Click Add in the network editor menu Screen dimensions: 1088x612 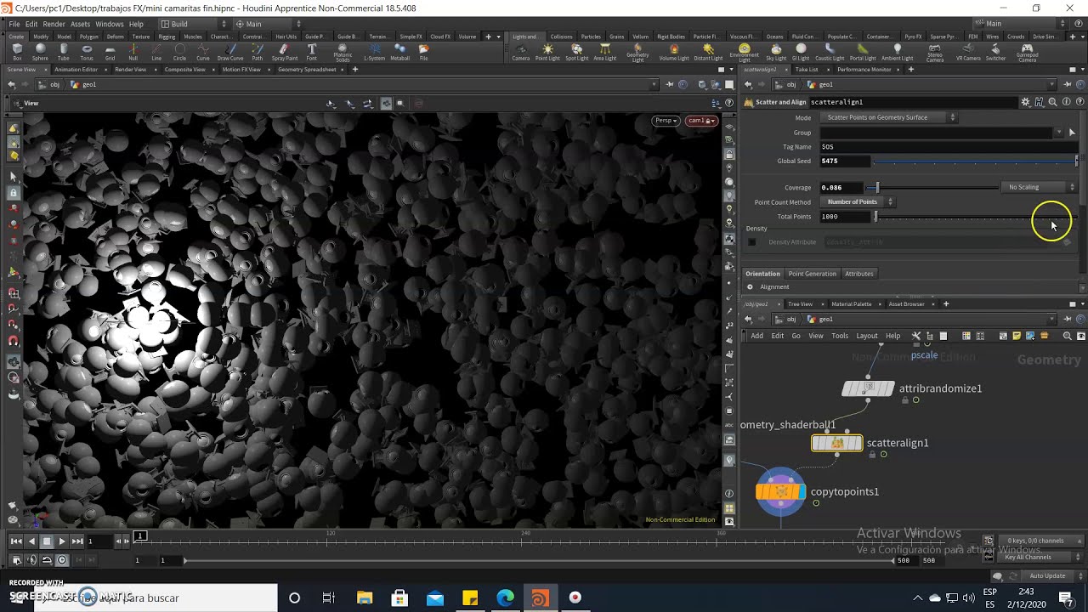pos(756,336)
